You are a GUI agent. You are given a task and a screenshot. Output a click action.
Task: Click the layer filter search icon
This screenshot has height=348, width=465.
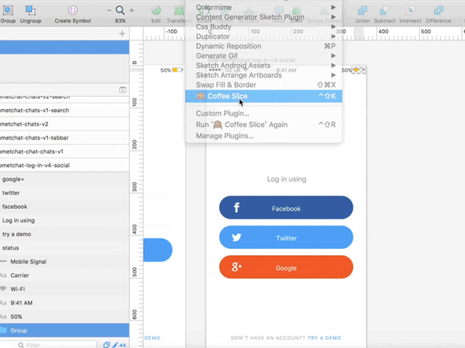pos(21,345)
